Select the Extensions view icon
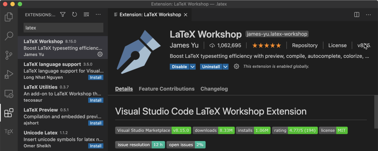Image resolution: width=378 pixels, height=151 pixels. pos(9,113)
